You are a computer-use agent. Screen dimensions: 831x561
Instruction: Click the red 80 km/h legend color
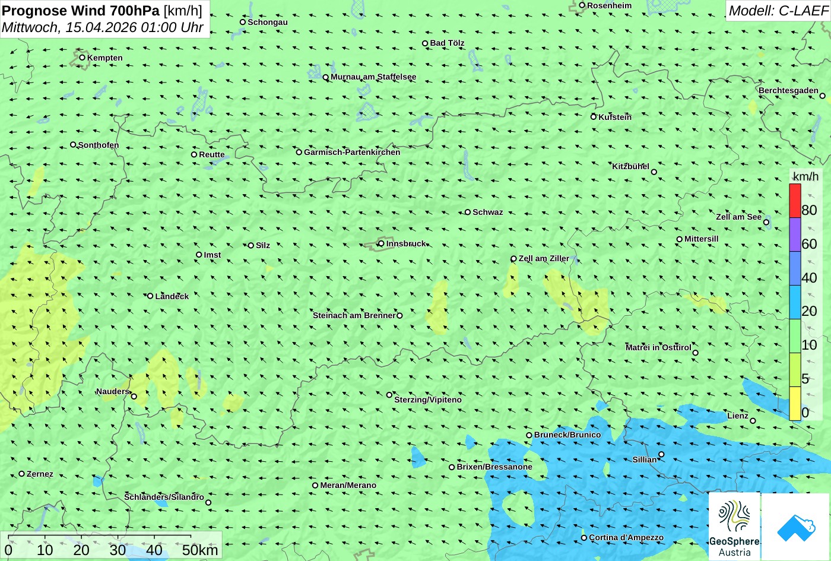(x=795, y=201)
